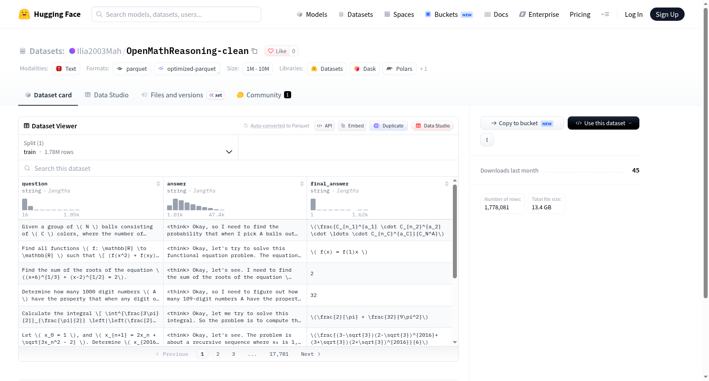Focus the Search this dataset field
This screenshot has height=381, width=709.
tap(238, 169)
